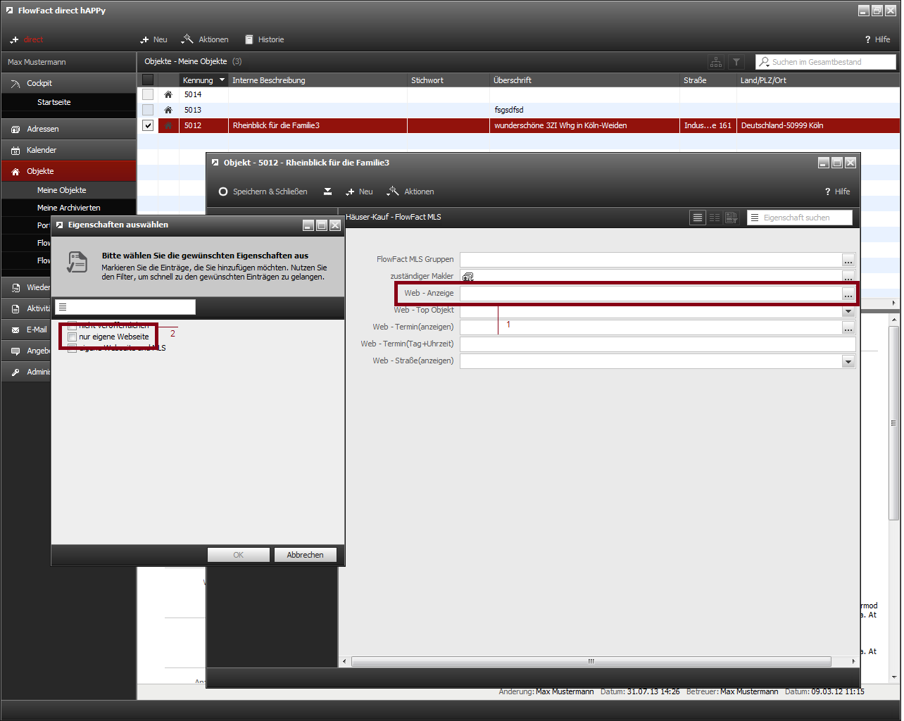
Task: Click the vertical scrollbar of the main window
Action: click(x=894, y=422)
